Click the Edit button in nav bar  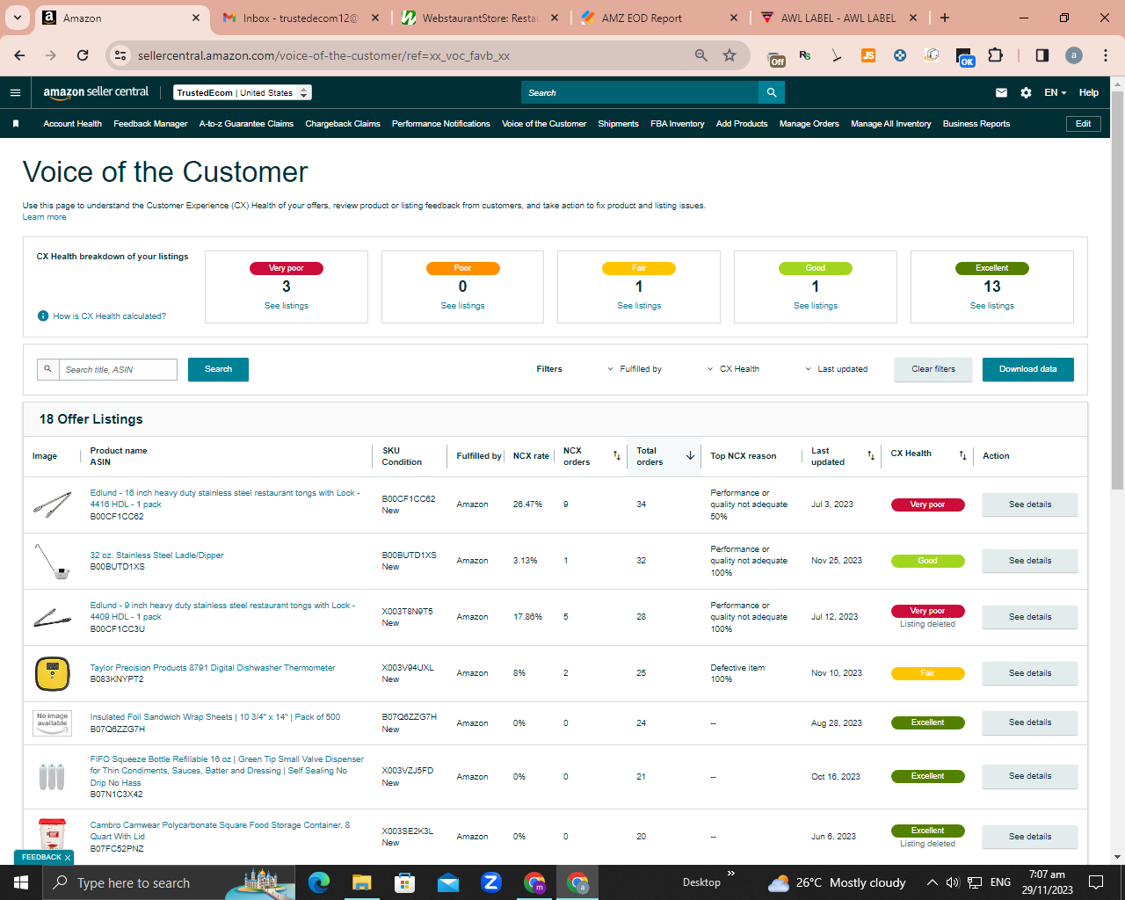[1084, 124]
